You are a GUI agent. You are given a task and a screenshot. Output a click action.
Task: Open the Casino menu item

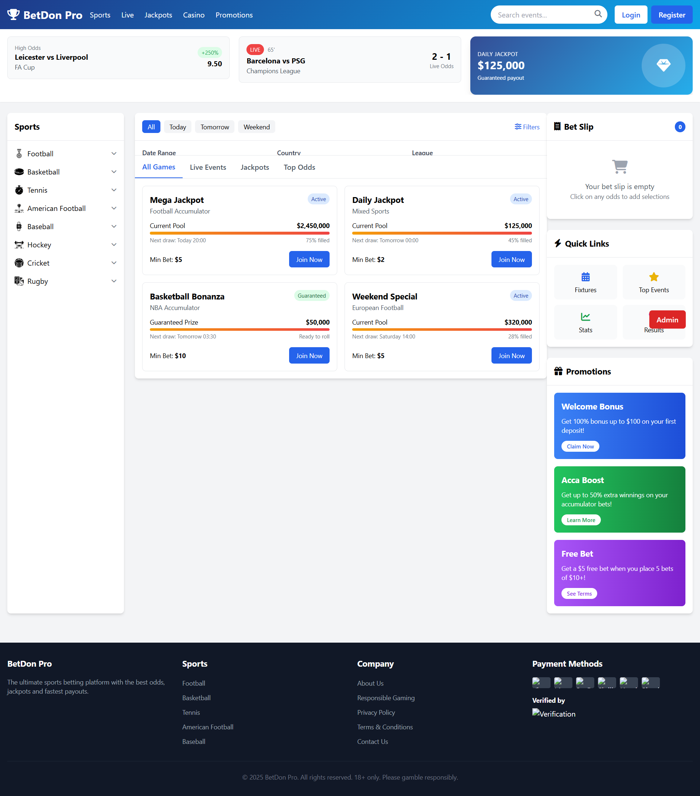click(194, 15)
